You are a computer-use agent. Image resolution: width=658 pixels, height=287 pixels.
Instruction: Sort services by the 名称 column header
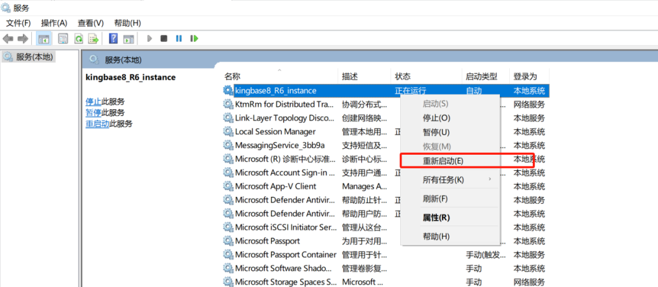(232, 76)
